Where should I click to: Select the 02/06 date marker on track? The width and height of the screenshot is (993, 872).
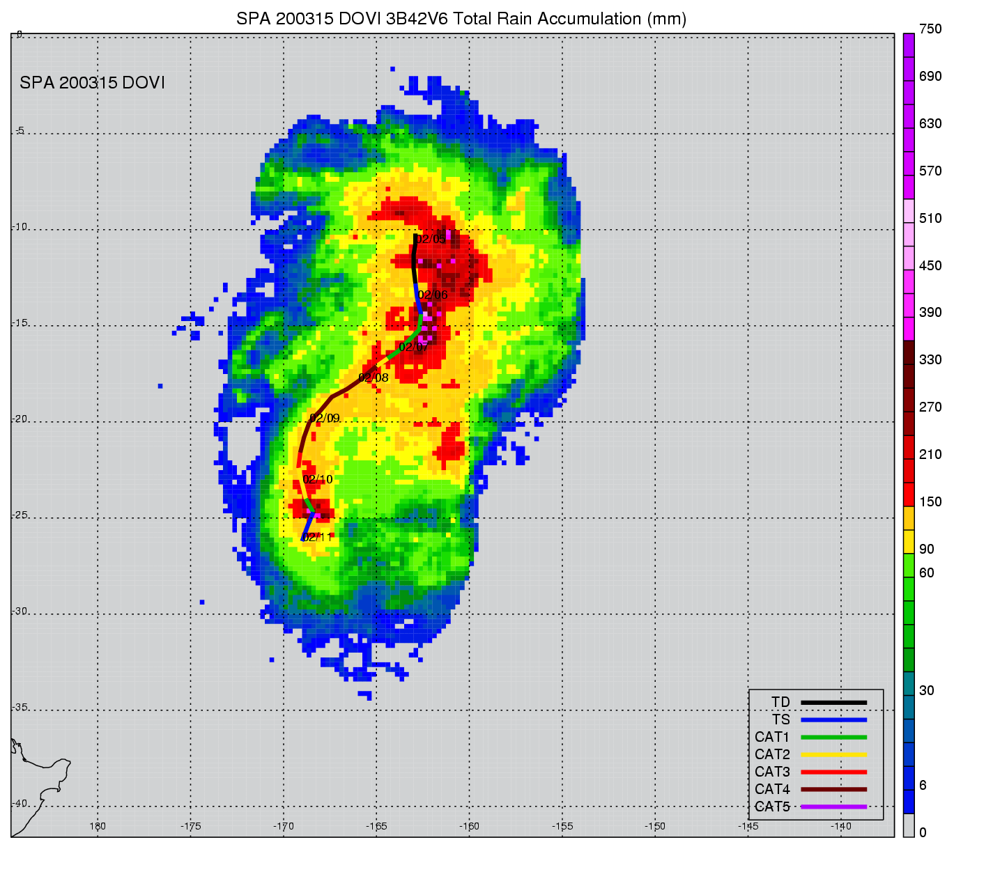[x=433, y=295]
